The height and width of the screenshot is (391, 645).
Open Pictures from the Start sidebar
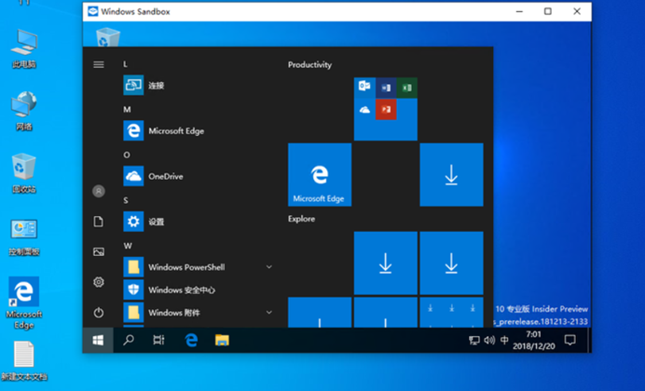98,251
